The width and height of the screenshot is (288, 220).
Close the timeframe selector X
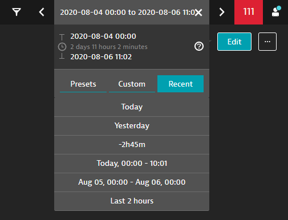click(x=198, y=13)
